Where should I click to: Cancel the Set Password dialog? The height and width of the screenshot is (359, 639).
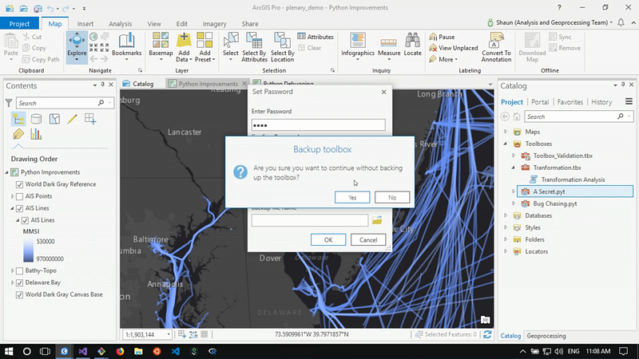click(x=368, y=240)
